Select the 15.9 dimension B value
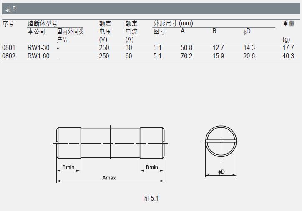 click(218, 56)
